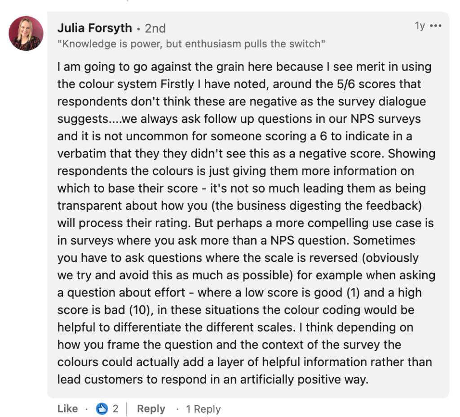The image size is (460, 417).
Task: Click the 1y timestamp of the comment
Action: coord(420,26)
